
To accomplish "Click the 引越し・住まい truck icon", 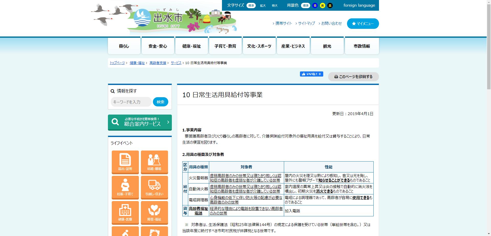I will (154, 188).
